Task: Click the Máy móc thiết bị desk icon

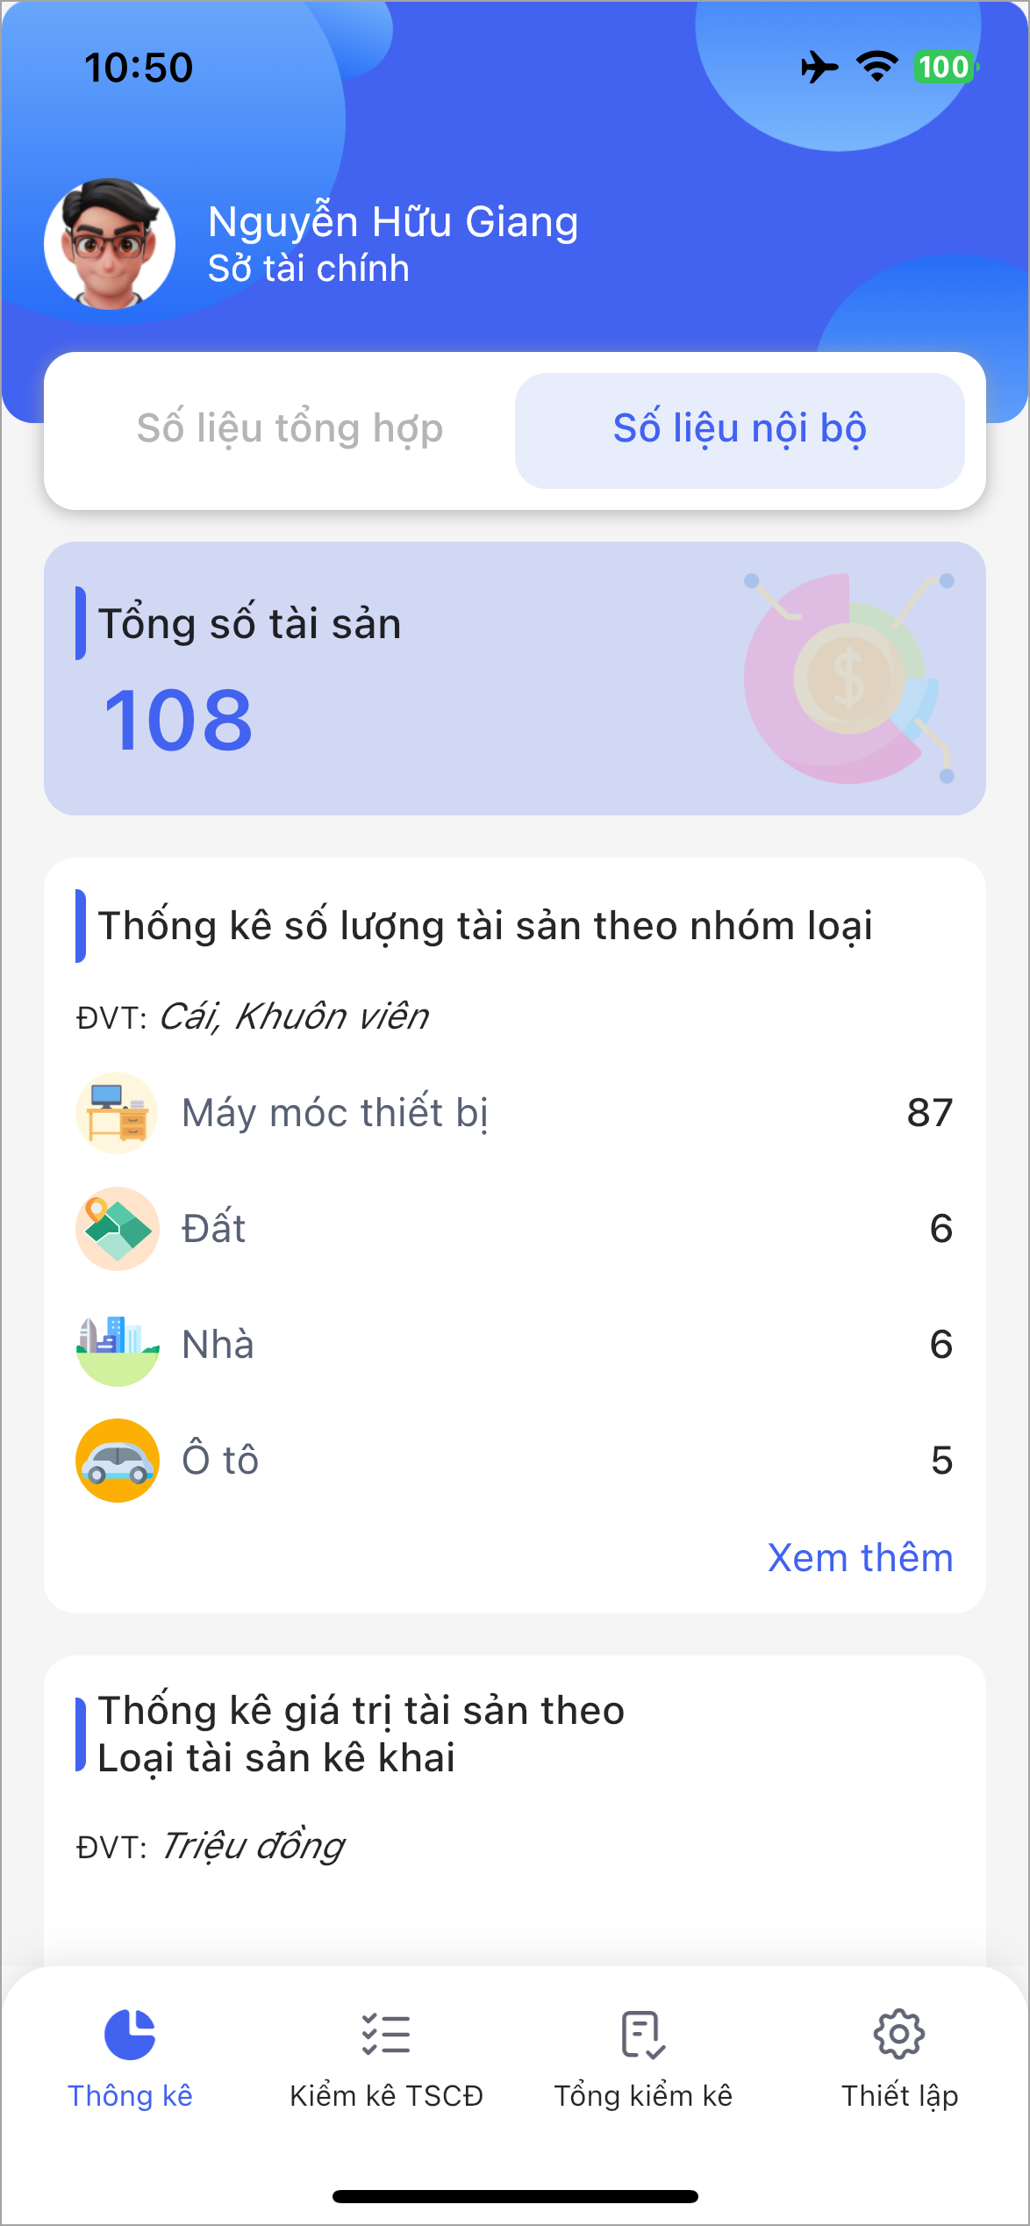Action: pos(118,1113)
